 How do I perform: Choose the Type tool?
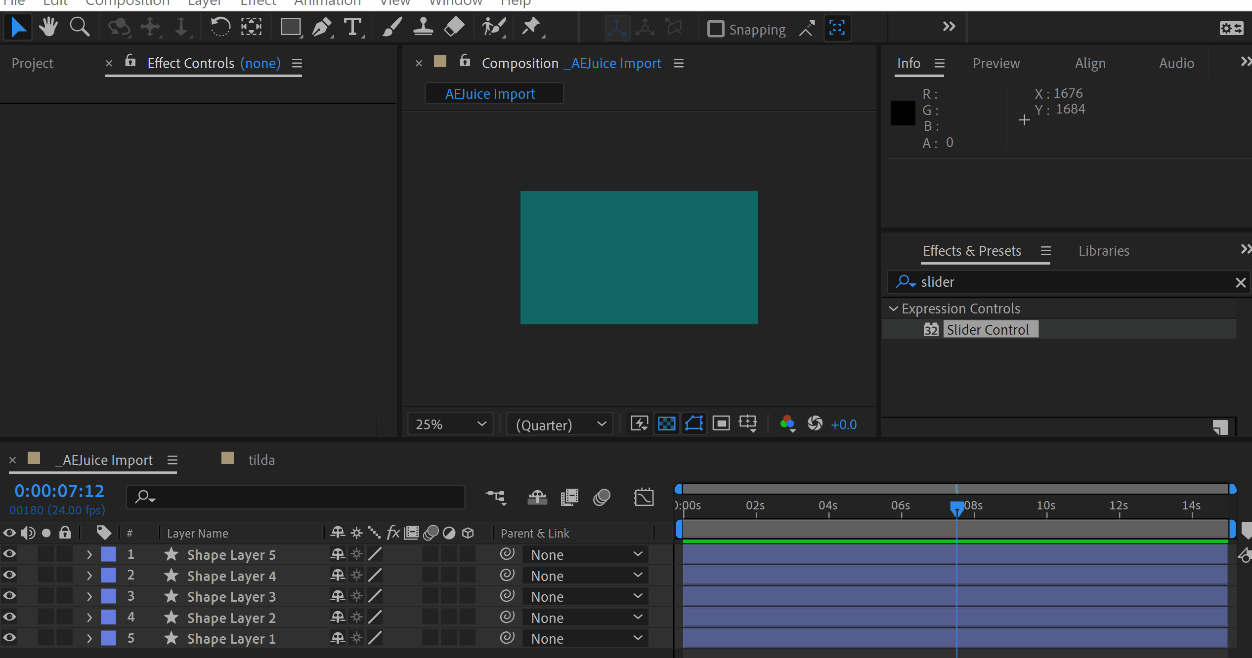[353, 28]
